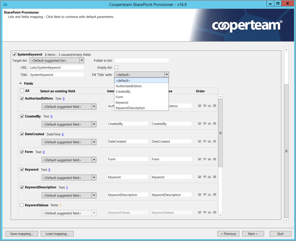Enable the Empty list checkbox

(x=116, y=67)
